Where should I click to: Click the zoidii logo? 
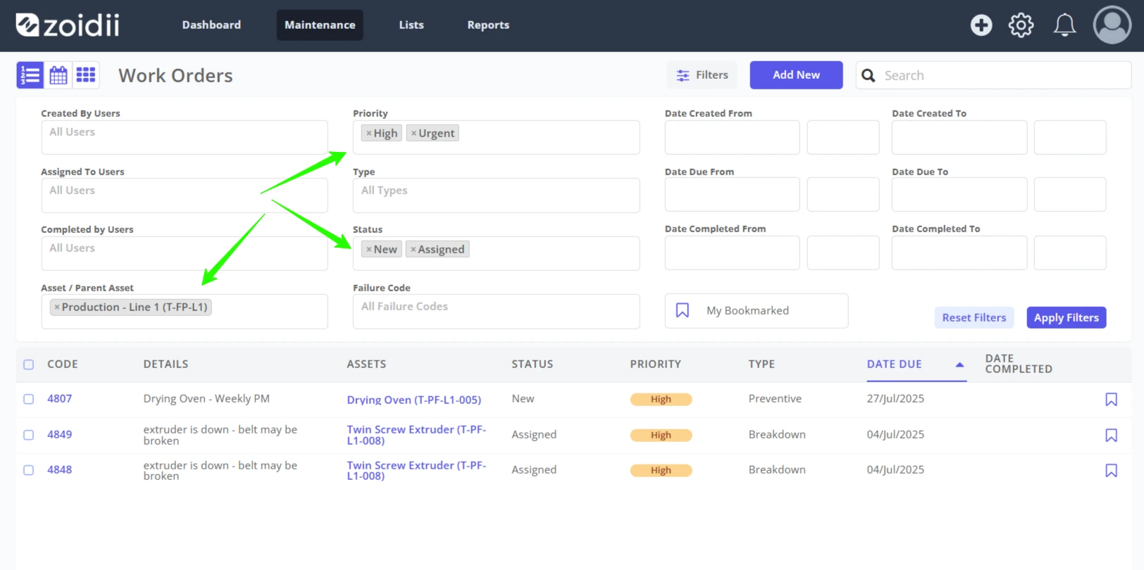[x=68, y=25]
